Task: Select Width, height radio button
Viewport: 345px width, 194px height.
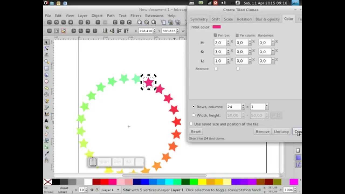Action: [x=193, y=115]
